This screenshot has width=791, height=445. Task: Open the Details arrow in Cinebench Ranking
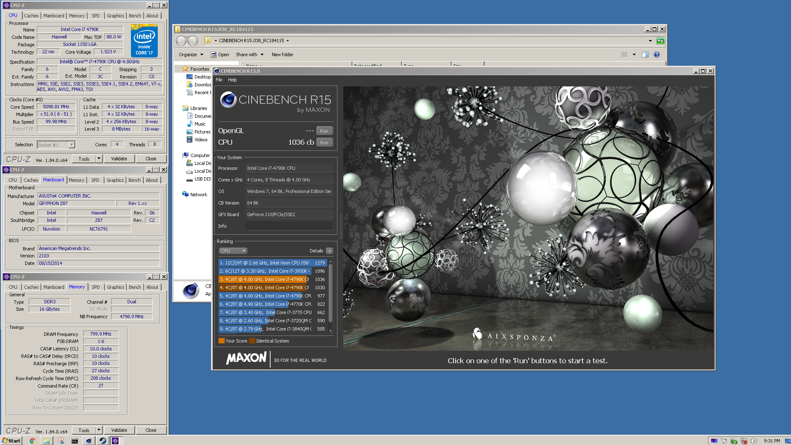point(330,251)
